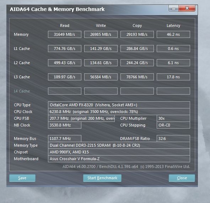The width and height of the screenshot is (210, 203).
Task: Click L3 Cache Write 56584 MB/s
Action: coord(101,77)
